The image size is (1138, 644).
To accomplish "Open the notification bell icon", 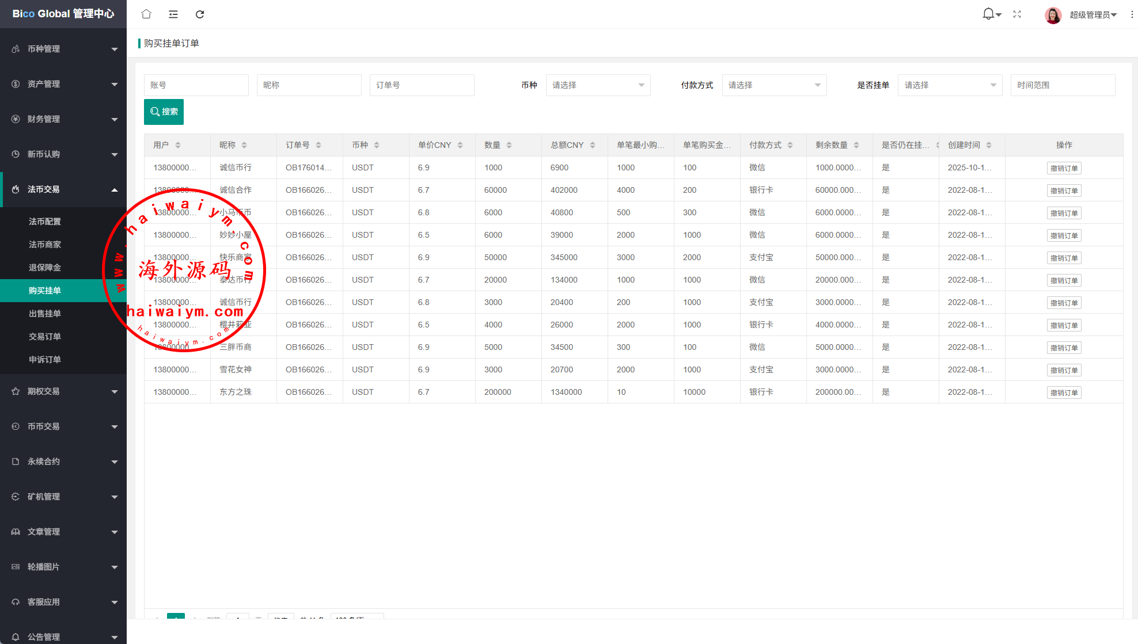I will 989,14.
